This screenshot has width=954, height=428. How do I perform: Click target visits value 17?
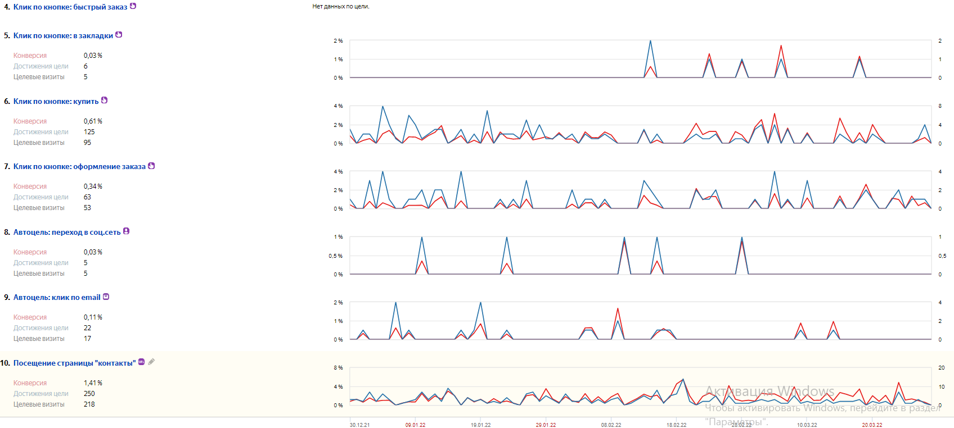click(x=87, y=339)
